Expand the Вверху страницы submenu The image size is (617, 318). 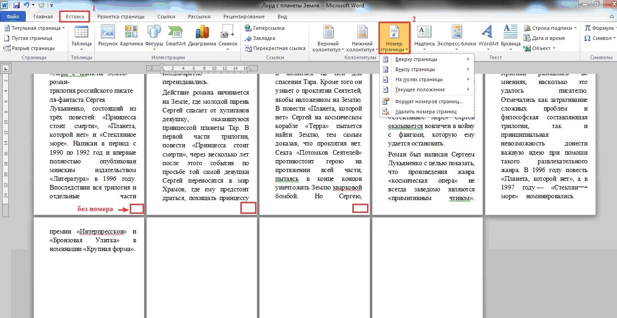click(427, 59)
